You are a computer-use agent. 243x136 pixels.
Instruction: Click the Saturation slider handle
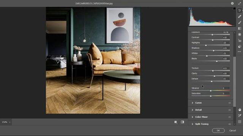pyautogui.click(x=211, y=96)
